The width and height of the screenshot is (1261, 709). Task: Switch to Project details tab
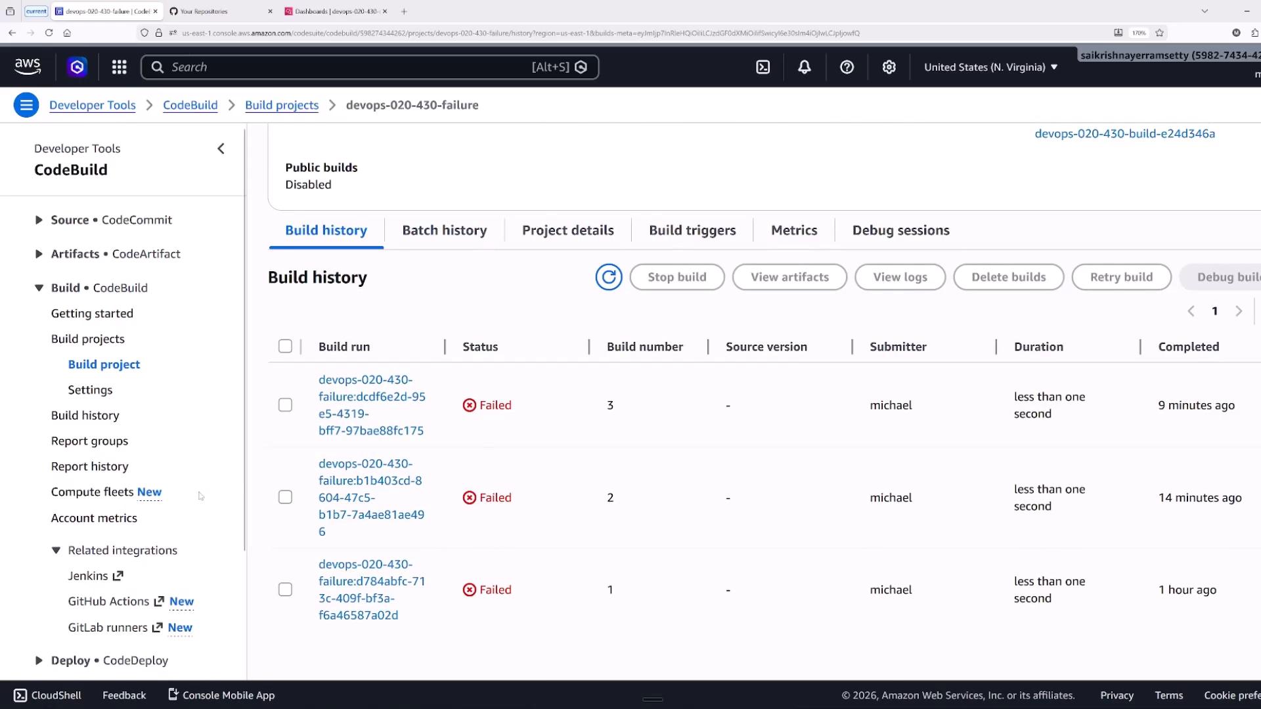[x=567, y=230]
